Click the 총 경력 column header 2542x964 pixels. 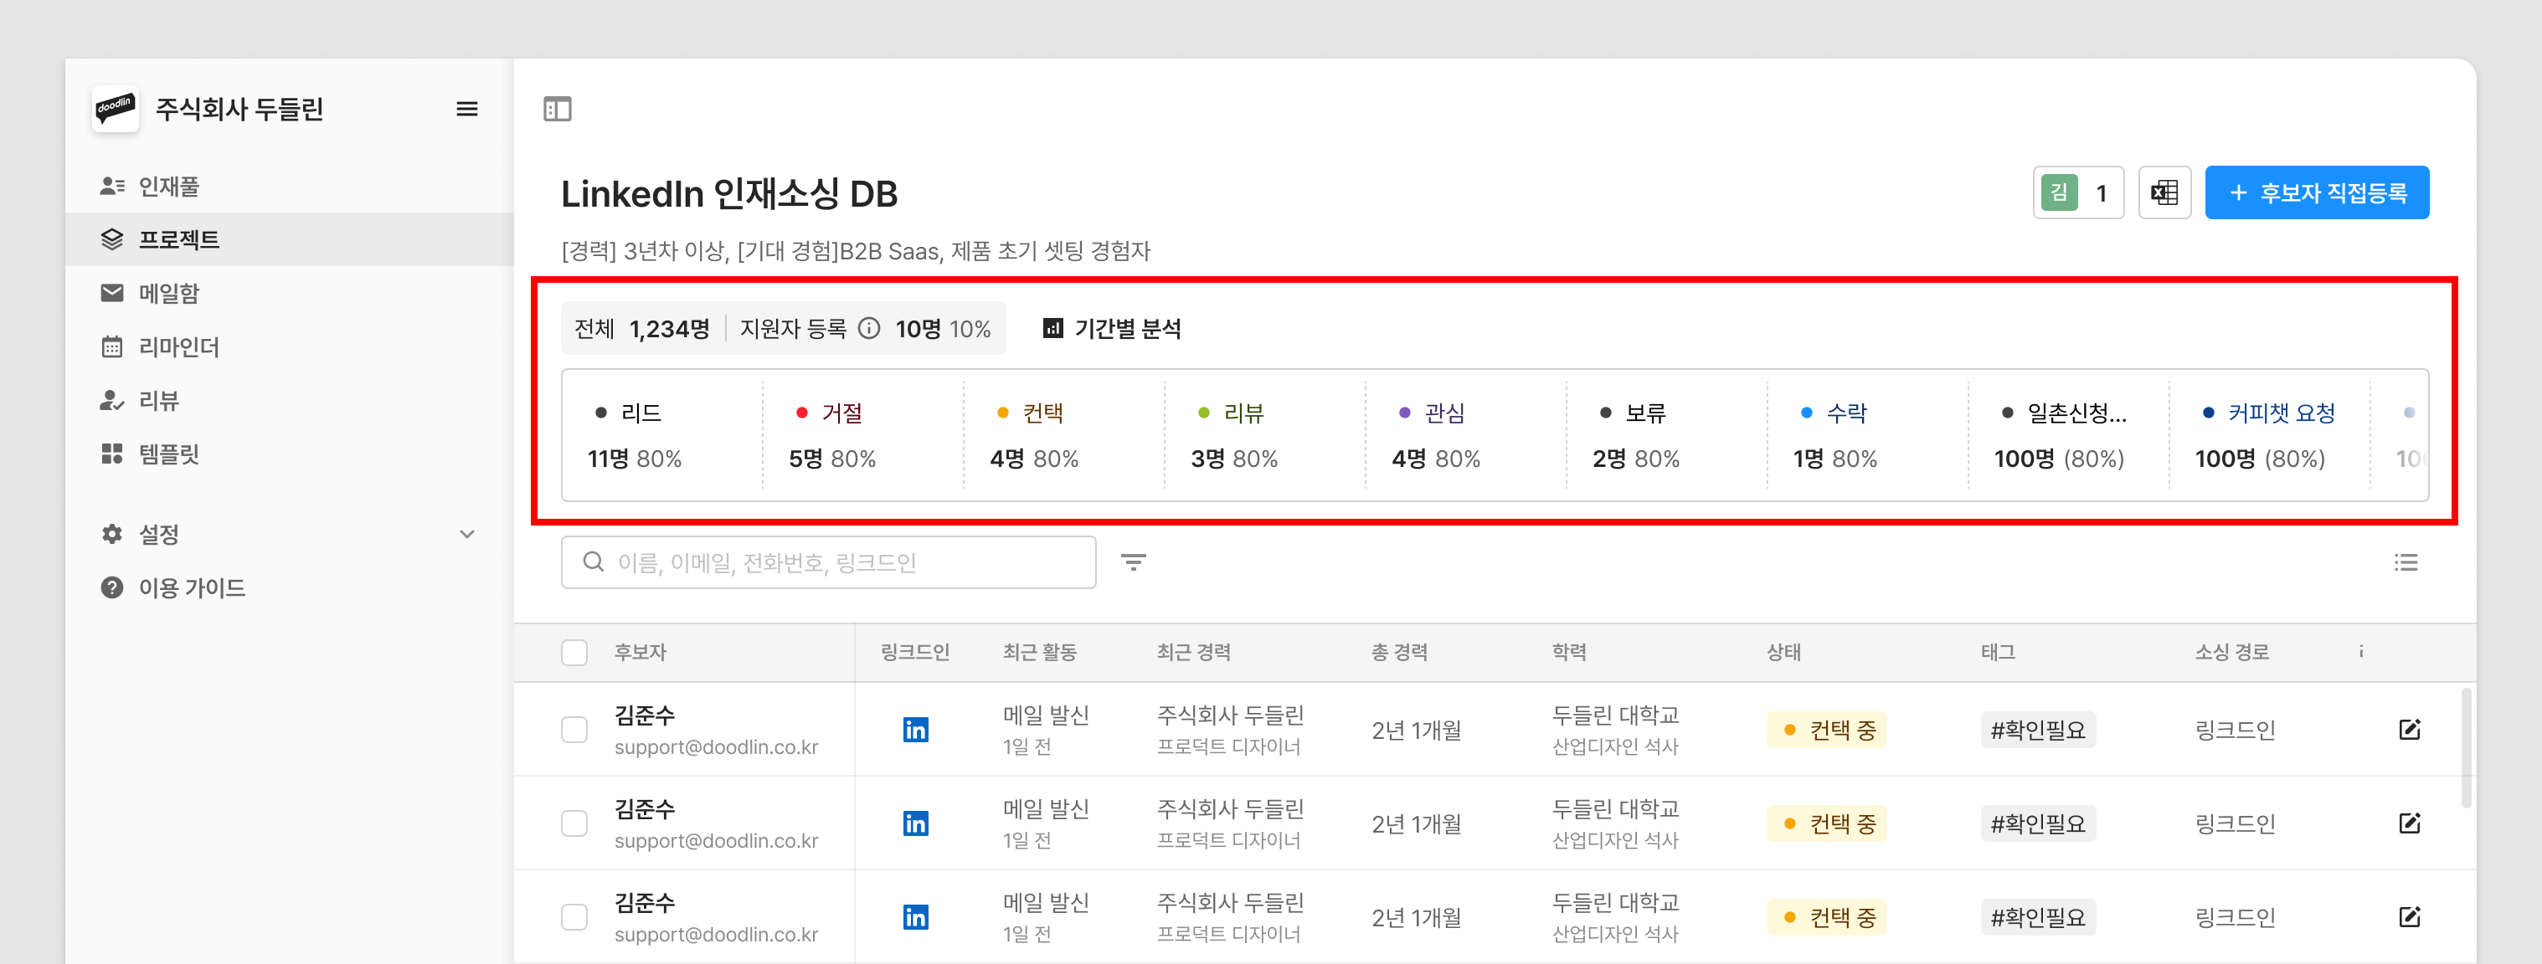1399,652
